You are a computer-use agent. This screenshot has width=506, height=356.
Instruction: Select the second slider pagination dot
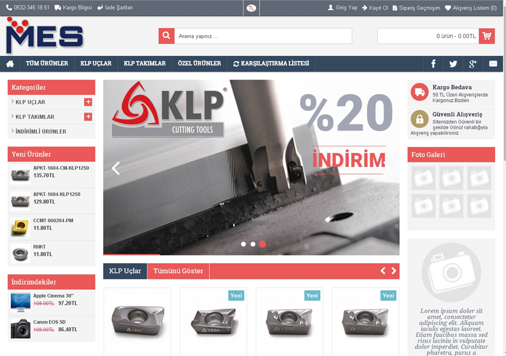point(253,244)
